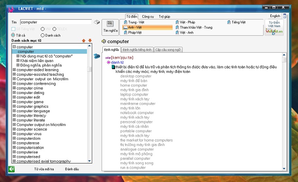The height and width of the screenshot is (182, 298).
Task: Collapse the top computer tree entry
Action: coord(14,47)
